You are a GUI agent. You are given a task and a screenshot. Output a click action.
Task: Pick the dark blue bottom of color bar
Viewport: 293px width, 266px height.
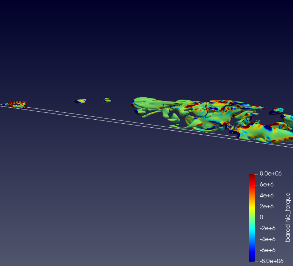252,259
